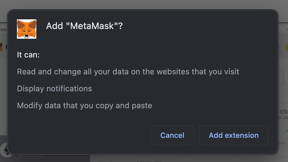Click the dimmed tab text behind dialog
The image size is (288, 162).
click(x=3, y=29)
